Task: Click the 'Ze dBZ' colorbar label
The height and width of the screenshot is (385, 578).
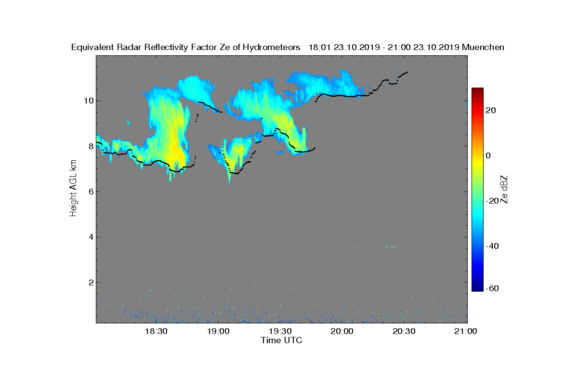Action: [504, 189]
